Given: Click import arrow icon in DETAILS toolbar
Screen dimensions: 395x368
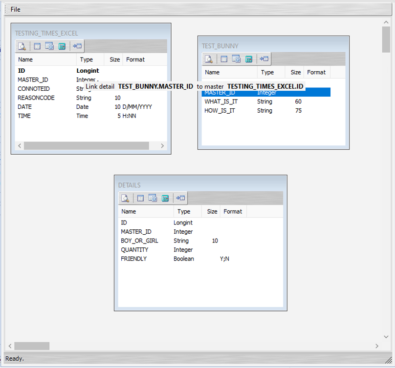Looking at the screenshot, I should pos(180,198).
